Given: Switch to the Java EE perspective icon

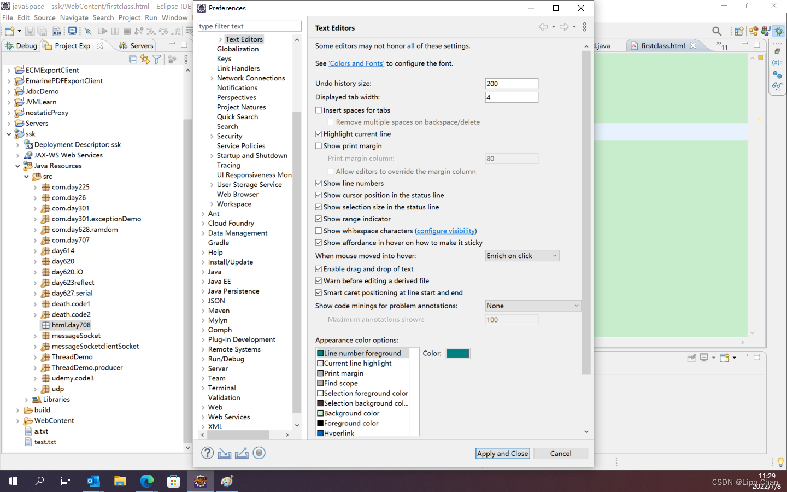Looking at the screenshot, I should 754,31.
